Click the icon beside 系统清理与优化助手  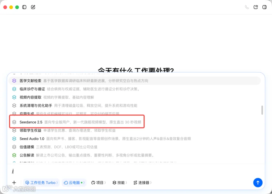(14, 106)
